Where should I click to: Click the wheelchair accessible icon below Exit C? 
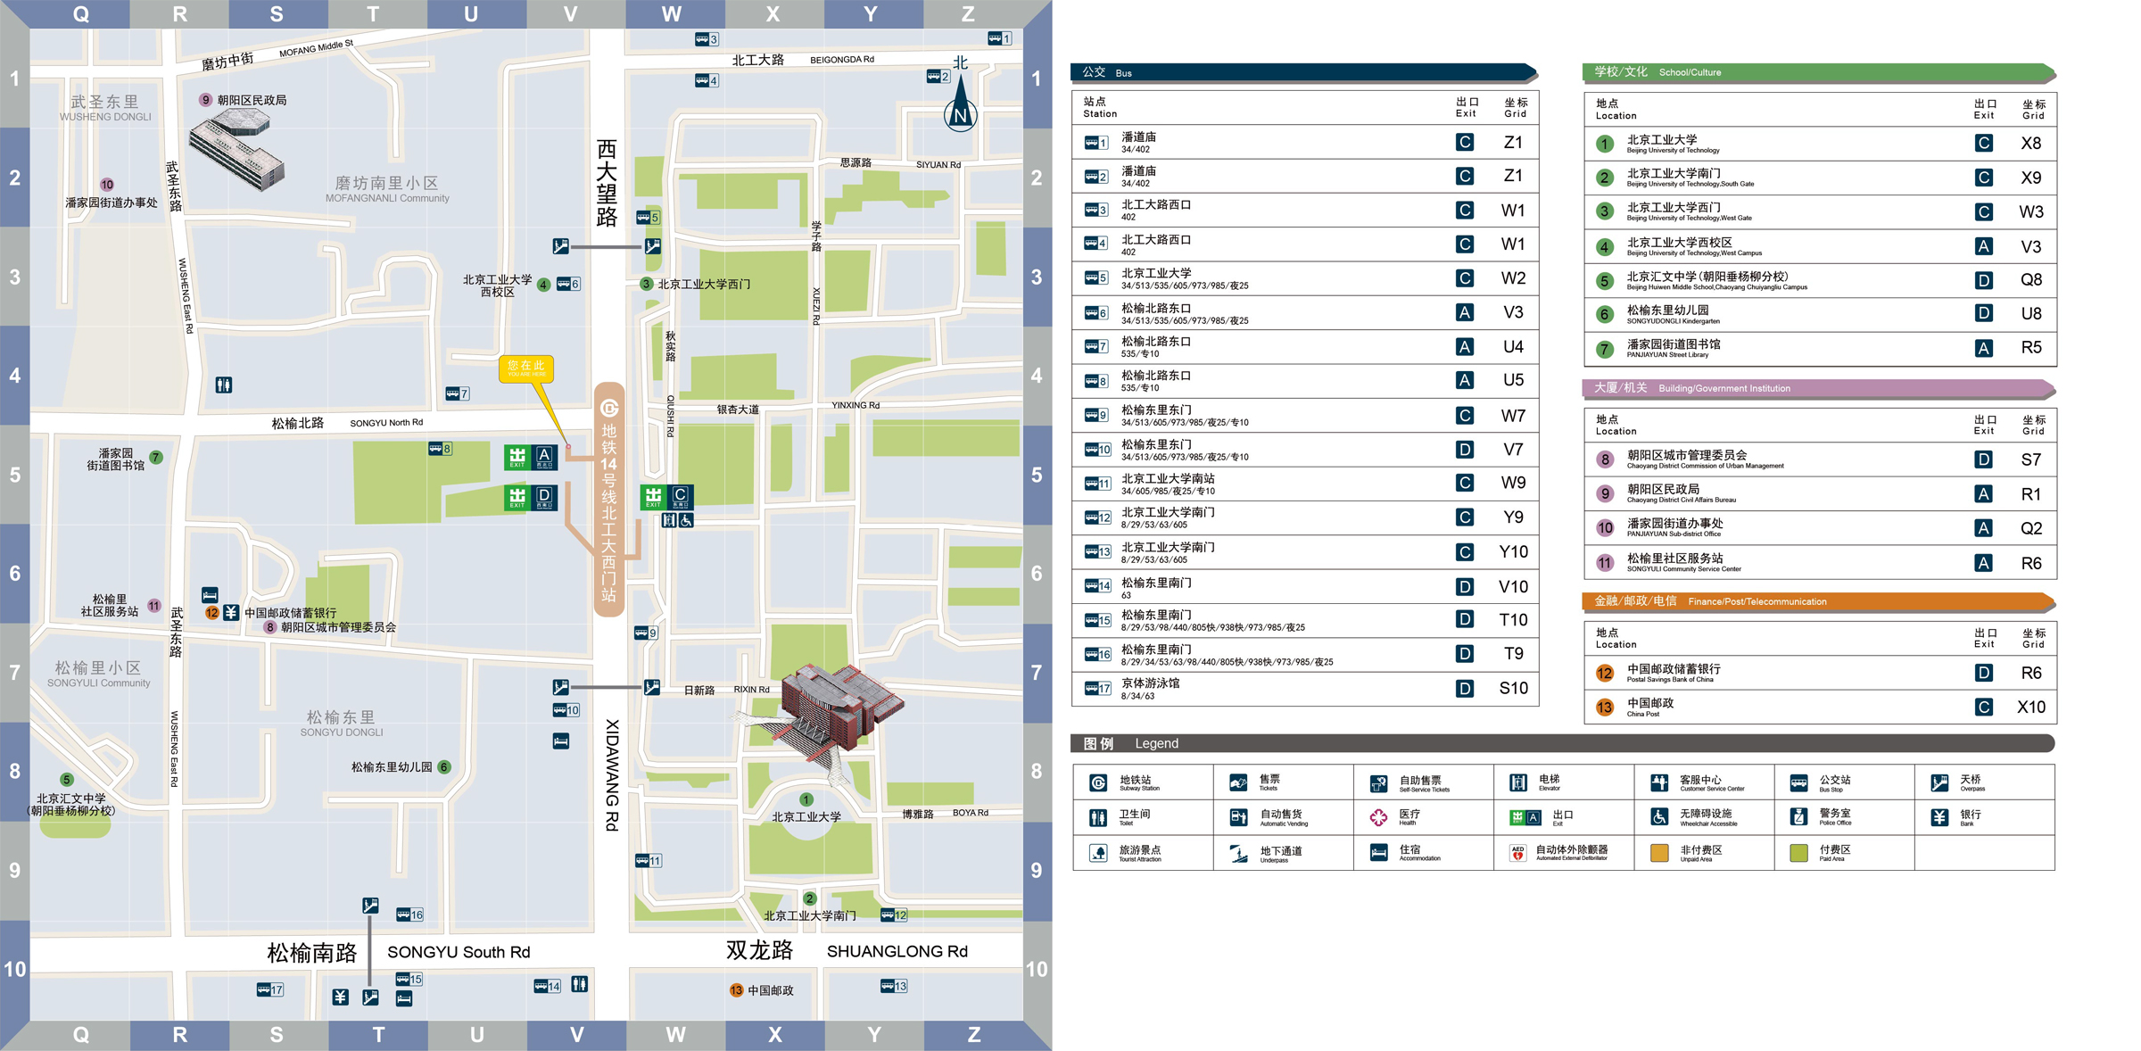coord(685,520)
